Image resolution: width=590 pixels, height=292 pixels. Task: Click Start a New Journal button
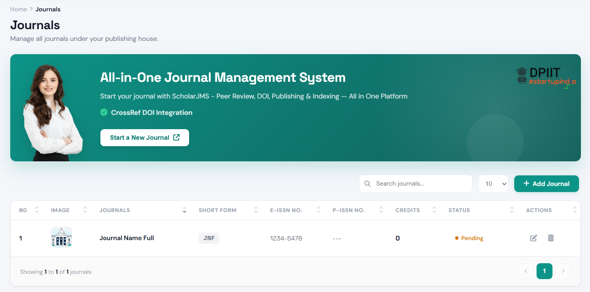(145, 137)
